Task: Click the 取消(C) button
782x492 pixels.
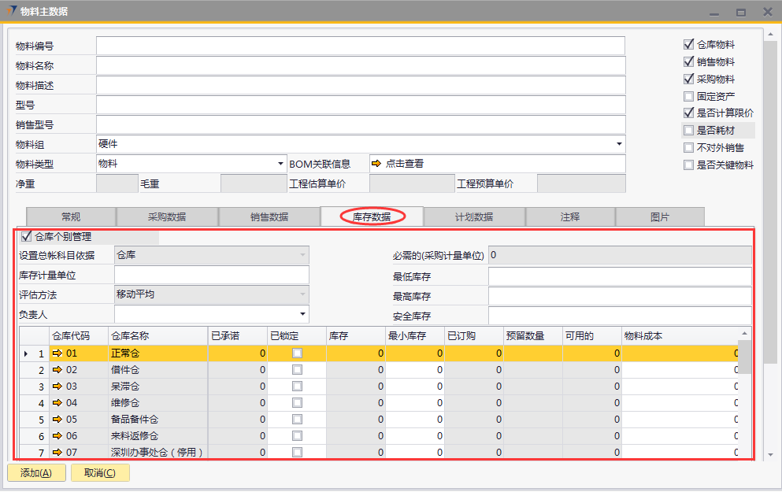Action: click(x=100, y=473)
